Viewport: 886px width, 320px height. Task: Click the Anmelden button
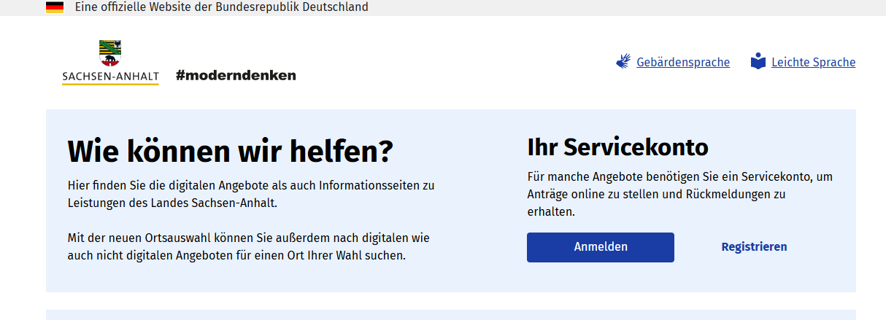point(601,247)
